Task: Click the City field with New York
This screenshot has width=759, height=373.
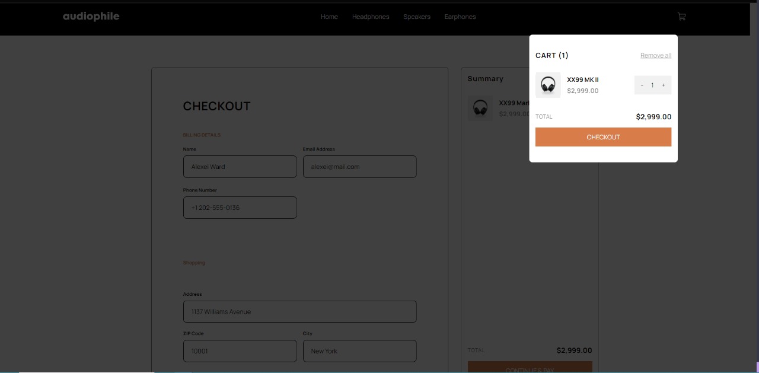Action: pyautogui.click(x=359, y=351)
